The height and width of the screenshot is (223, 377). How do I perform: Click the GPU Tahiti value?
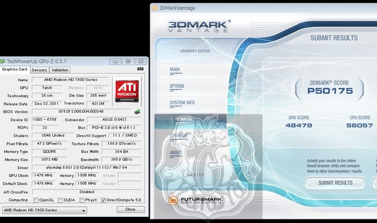point(47,88)
